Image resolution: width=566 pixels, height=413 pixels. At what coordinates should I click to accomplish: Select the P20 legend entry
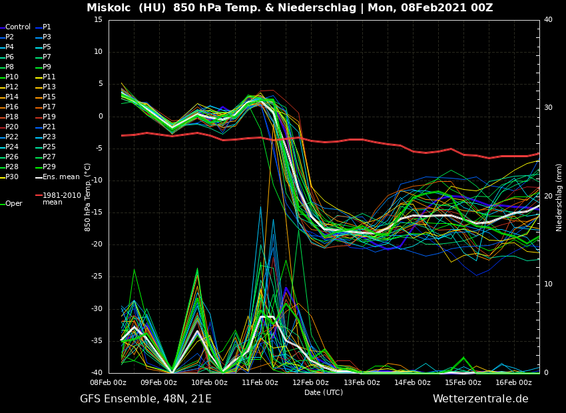pos(12,127)
